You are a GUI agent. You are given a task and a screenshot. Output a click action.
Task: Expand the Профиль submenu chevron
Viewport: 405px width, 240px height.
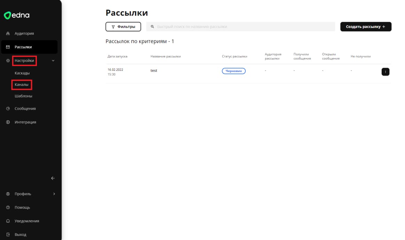tap(54, 194)
